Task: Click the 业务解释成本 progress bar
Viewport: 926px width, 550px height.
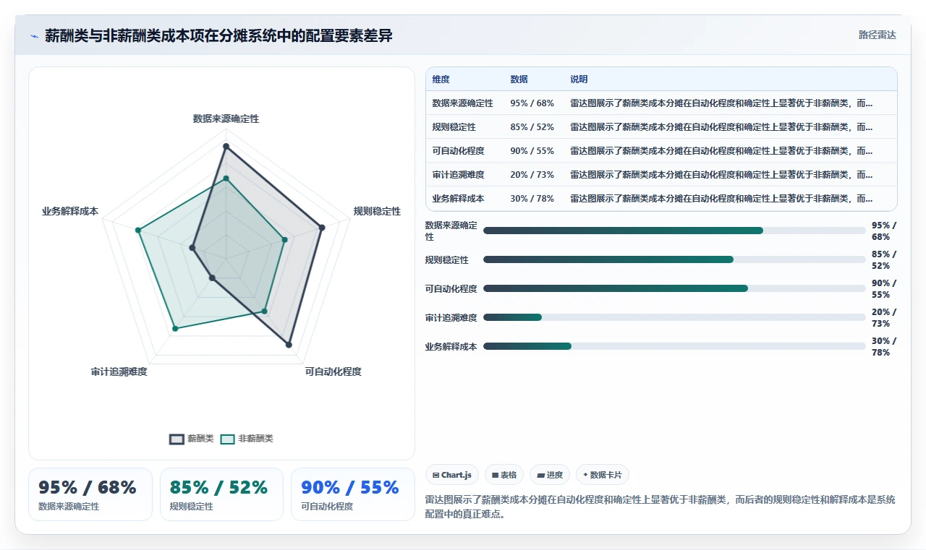Action: [x=674, y=346]
